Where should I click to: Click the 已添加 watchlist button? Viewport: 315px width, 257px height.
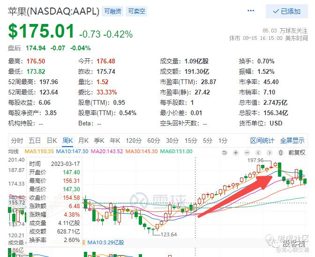(287, 11)
